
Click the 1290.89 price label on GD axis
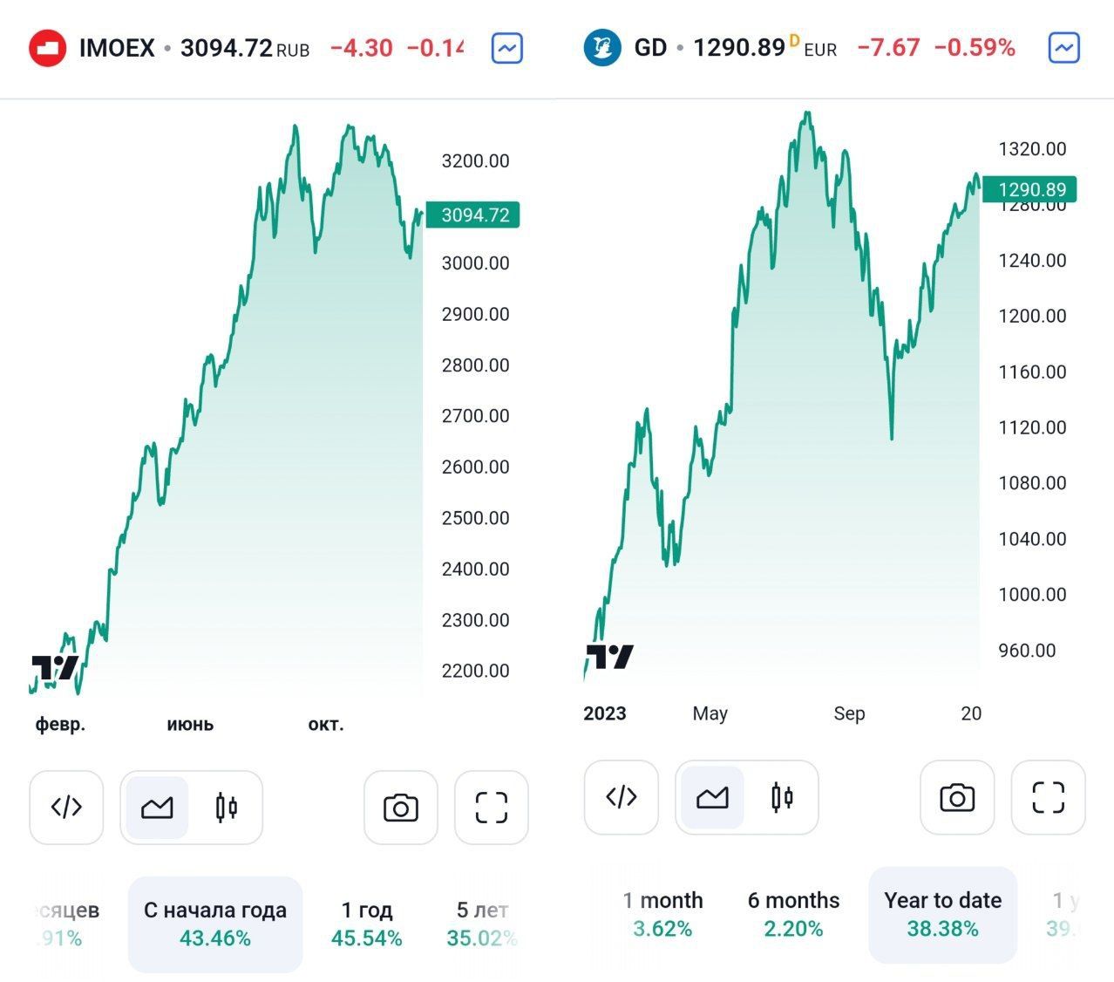pyautogui.click(x=1031, y=189)
